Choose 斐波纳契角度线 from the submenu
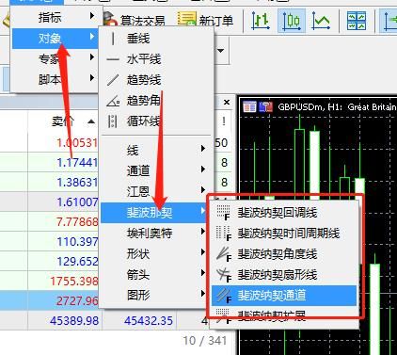This screenshot has height=355, width=397. click(x=284, y=254)
